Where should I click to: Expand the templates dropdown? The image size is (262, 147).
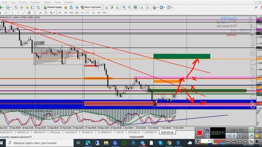click(172, 7)
